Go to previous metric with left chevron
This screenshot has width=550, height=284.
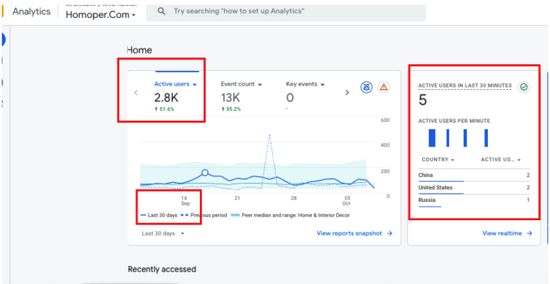tap(136, 92)
